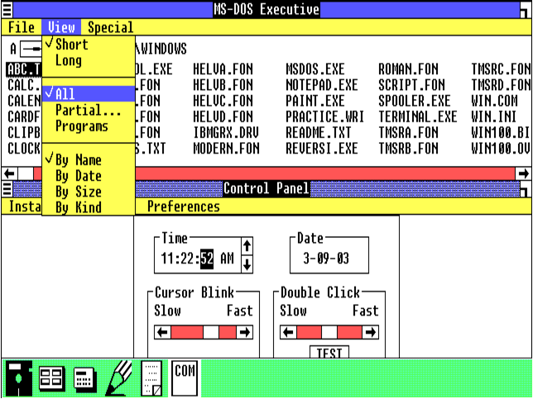This screenshot has height=399, width=533.
Task: Click the Date field 3-09-03
Action: click(325, 259)
